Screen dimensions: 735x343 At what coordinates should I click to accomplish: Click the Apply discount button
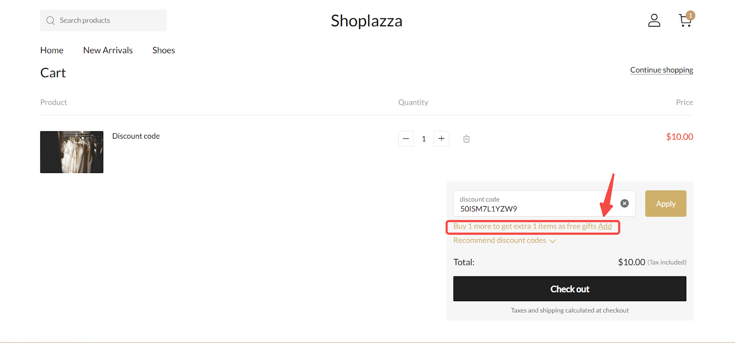coord(666,203)
